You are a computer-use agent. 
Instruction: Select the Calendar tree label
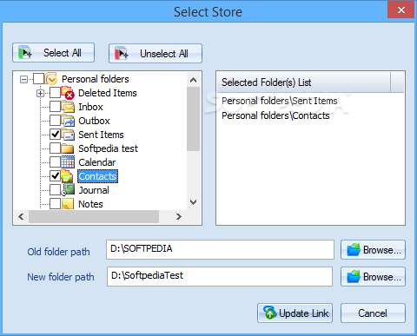97,162
